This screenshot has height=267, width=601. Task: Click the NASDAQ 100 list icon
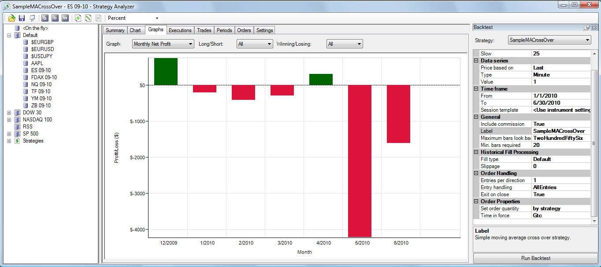click(17, 120)
